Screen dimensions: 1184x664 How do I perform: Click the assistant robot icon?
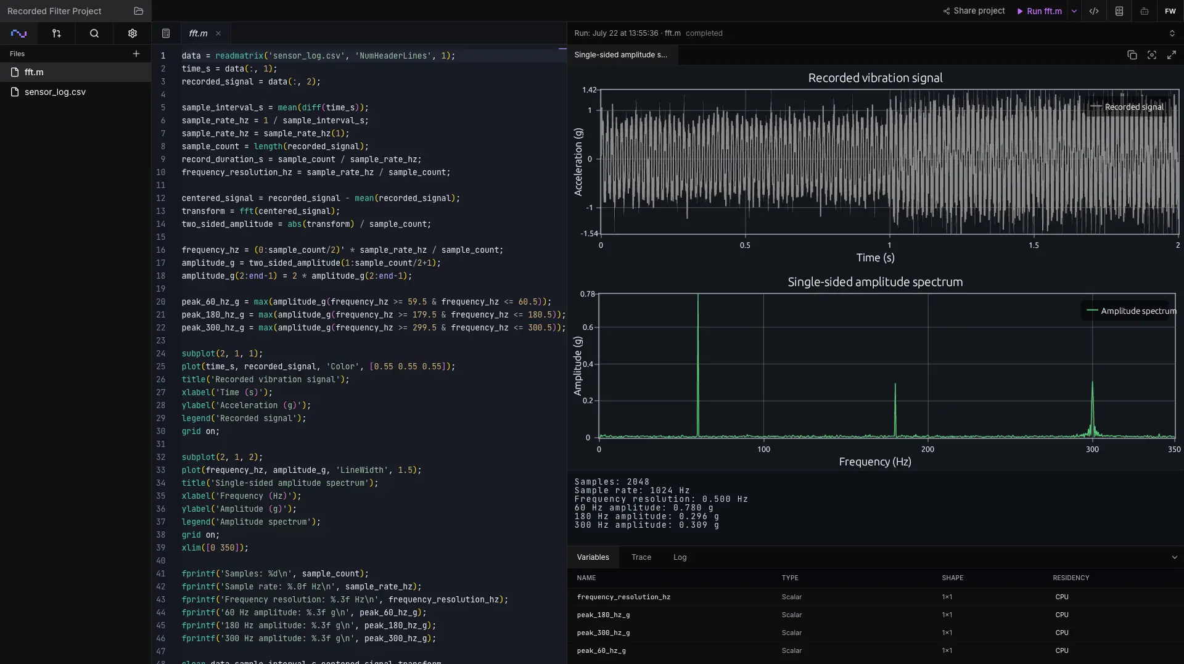point(1145,11)
